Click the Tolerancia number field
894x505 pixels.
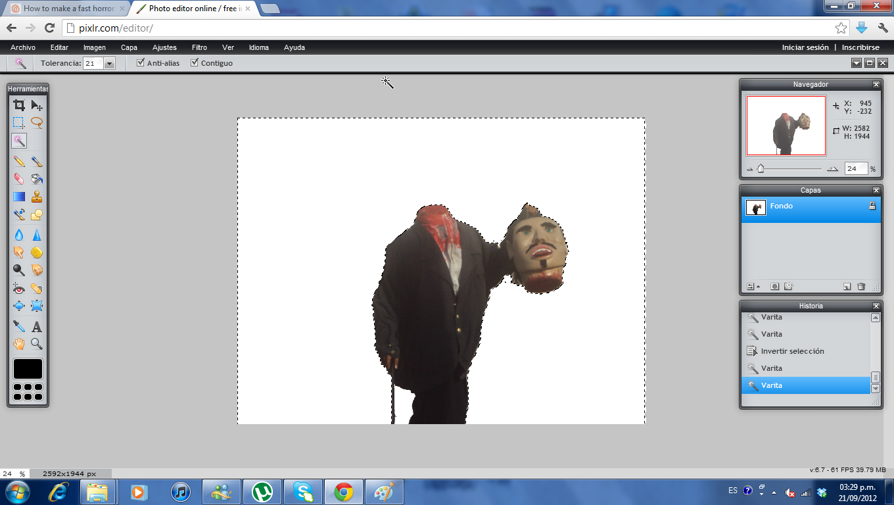point(93,63)
